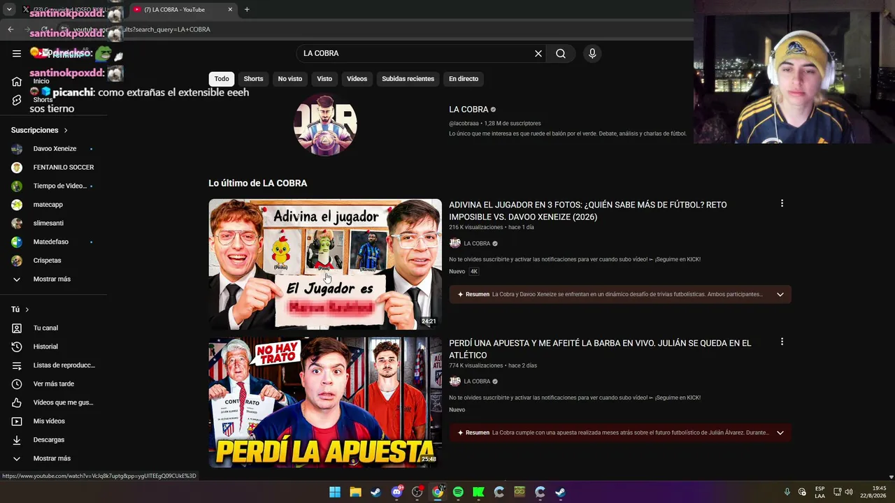Switch to Google Chrome in the taskbar
Image resolution: width=895 pixels, height=503 pixels.
[438, 492]
